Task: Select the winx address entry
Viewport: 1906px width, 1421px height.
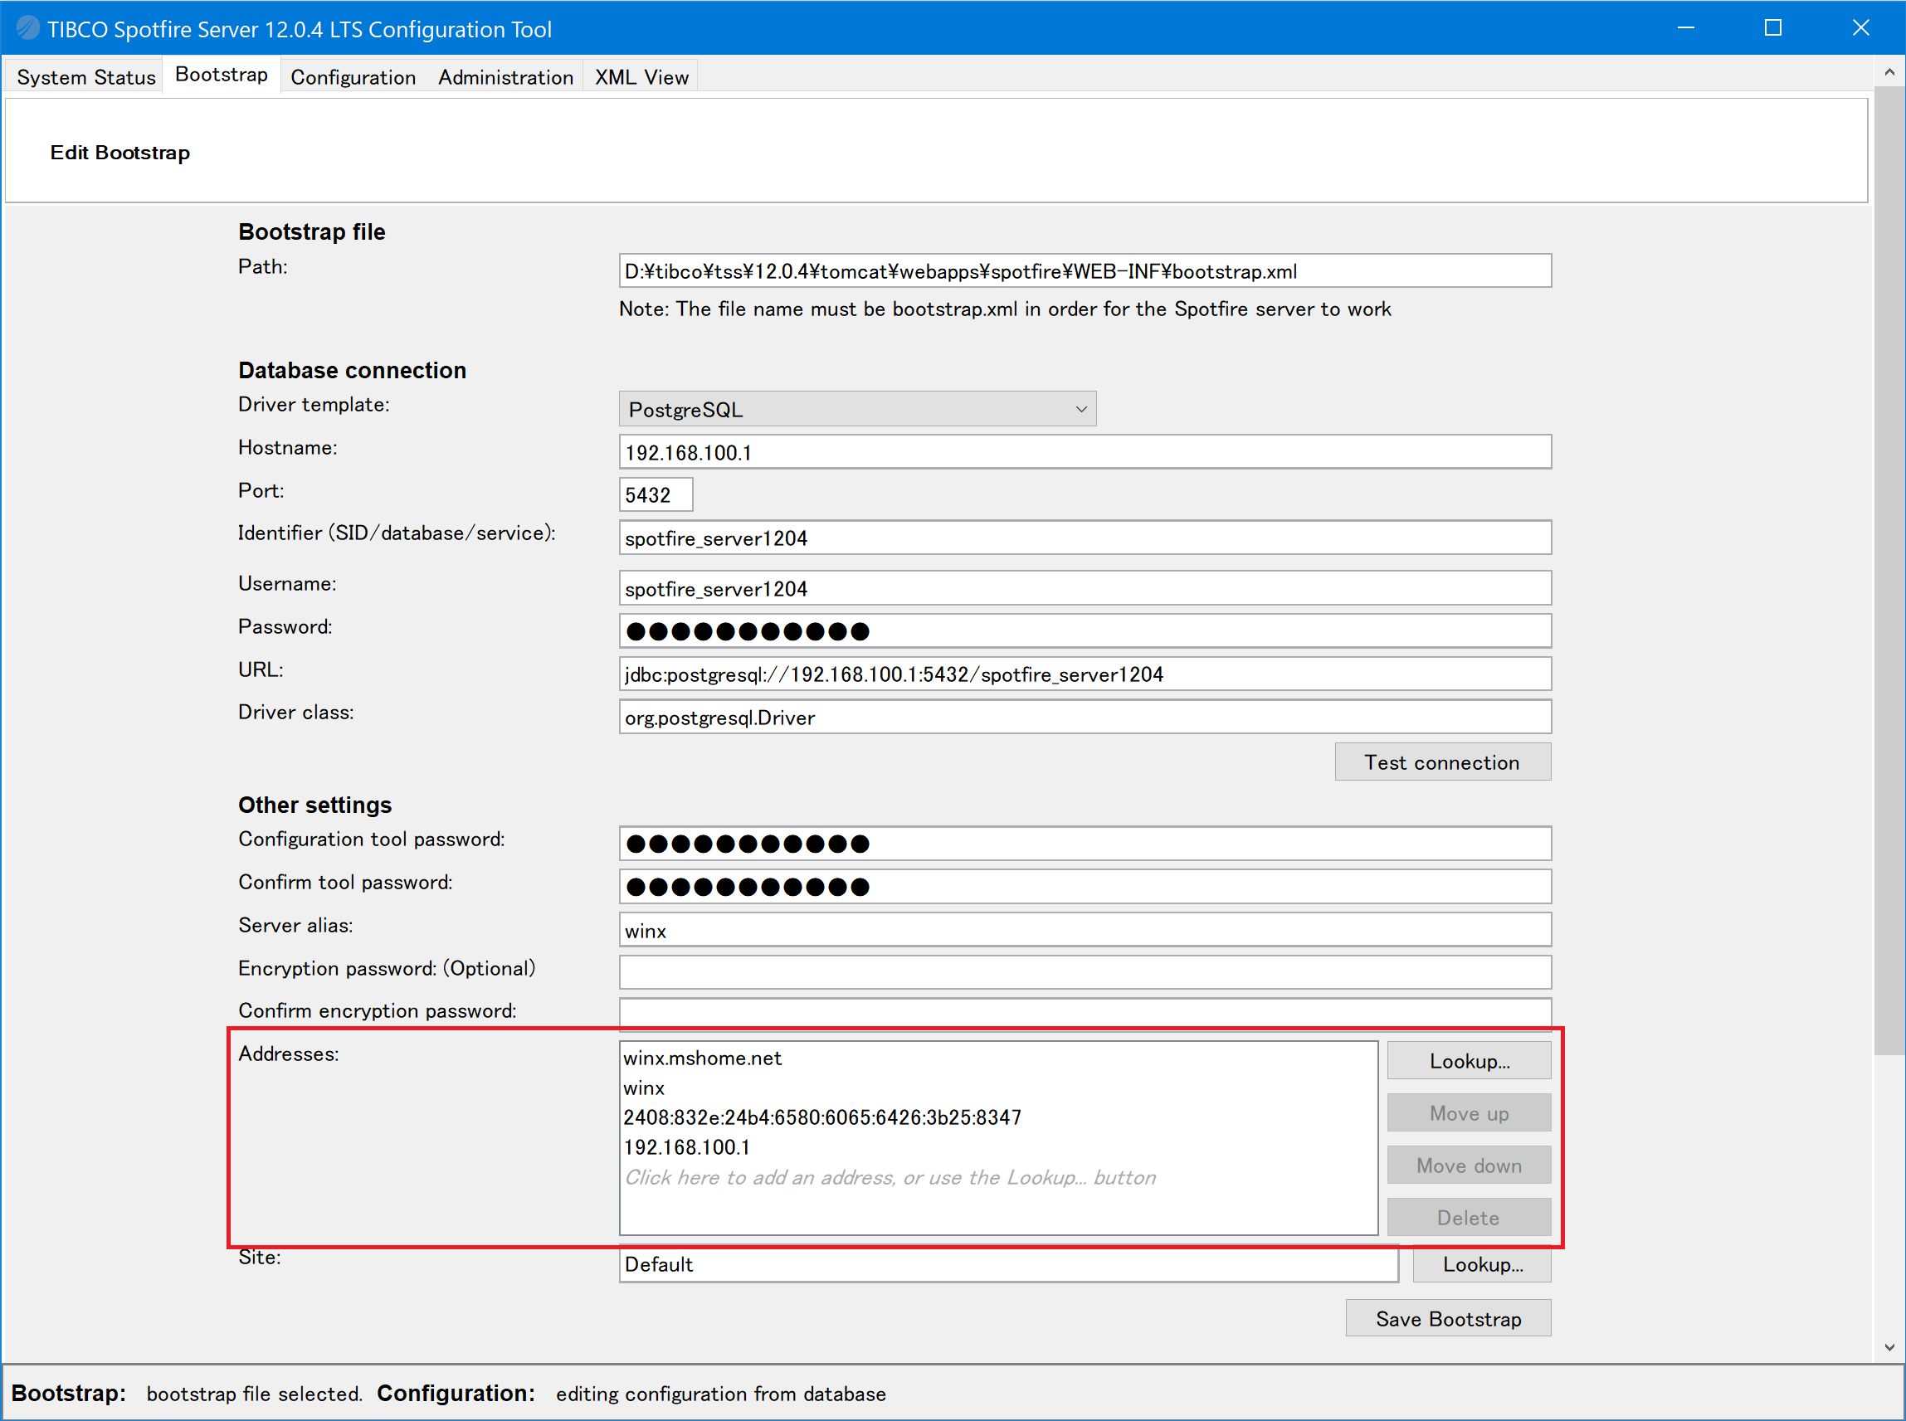Action: (998, 1088)
